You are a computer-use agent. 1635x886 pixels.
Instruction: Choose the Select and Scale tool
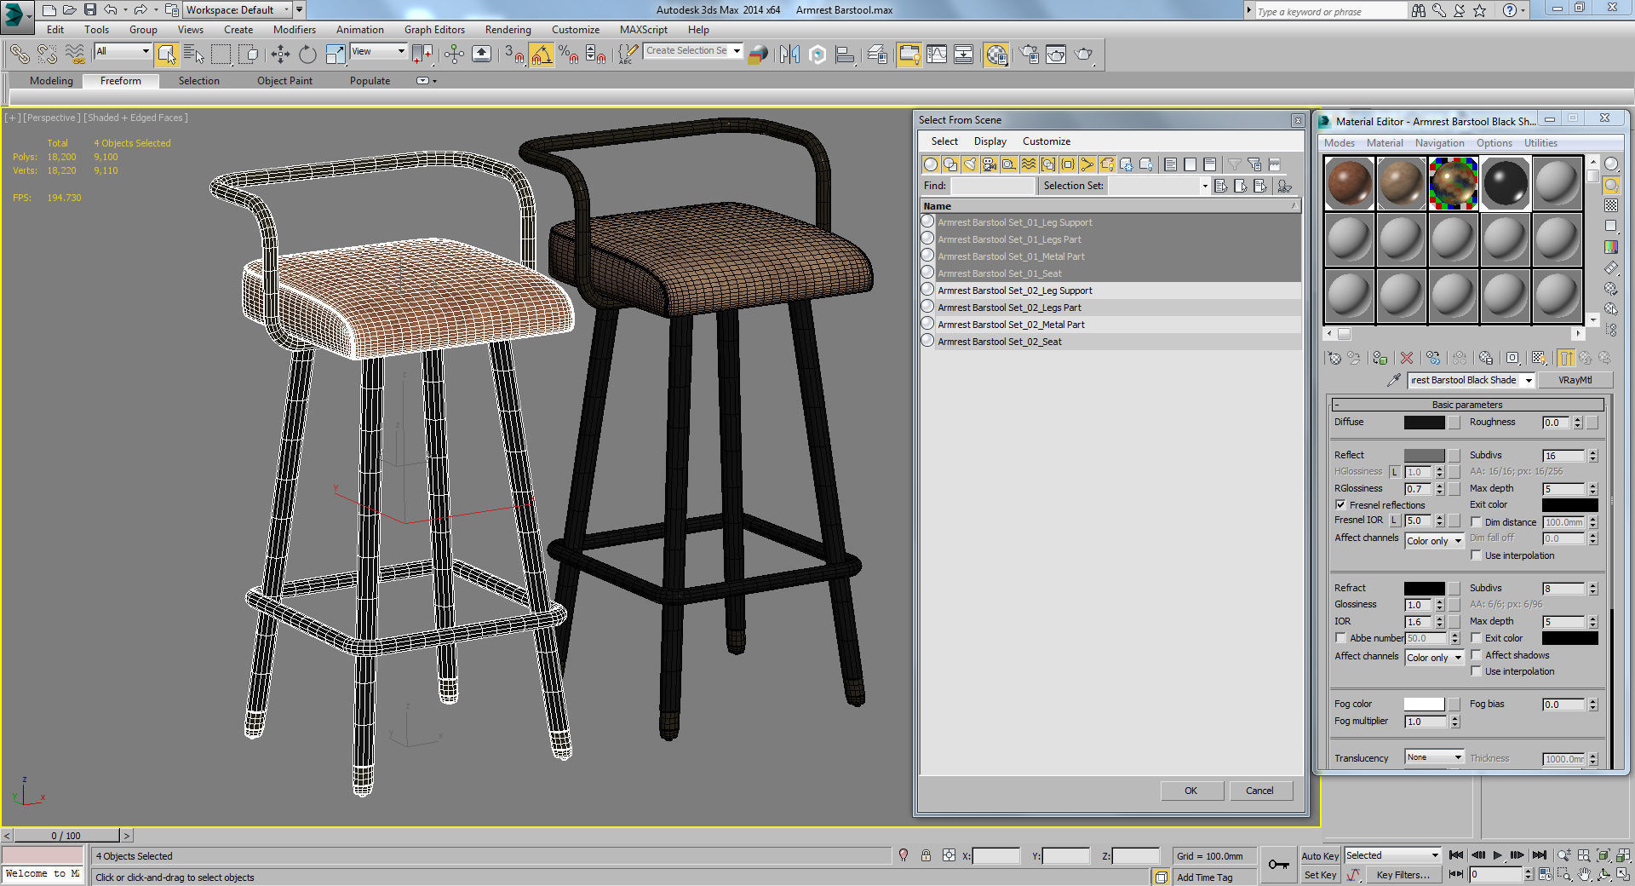click(x=336, y=55)
